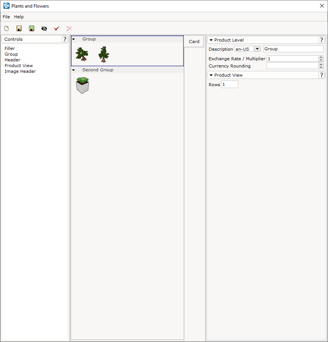Screen dimensions: 328x342
Task: Click the pink X cancel icon
Action: 69,29
